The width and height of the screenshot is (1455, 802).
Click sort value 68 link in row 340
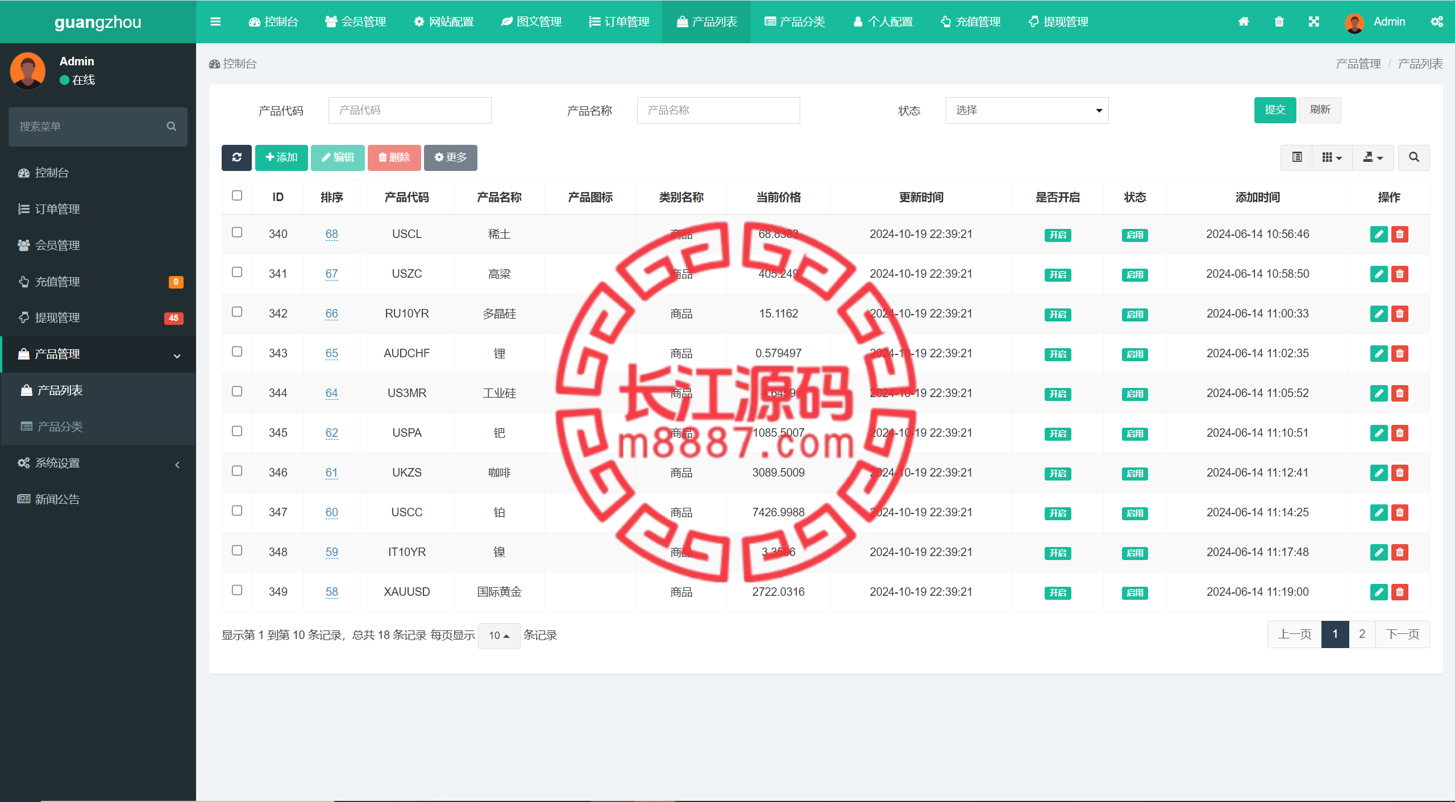[331, 234]
